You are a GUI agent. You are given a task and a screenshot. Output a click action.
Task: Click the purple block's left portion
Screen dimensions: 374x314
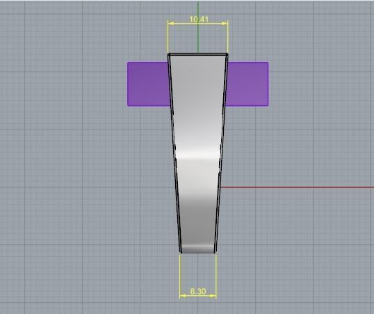(149, 84)
